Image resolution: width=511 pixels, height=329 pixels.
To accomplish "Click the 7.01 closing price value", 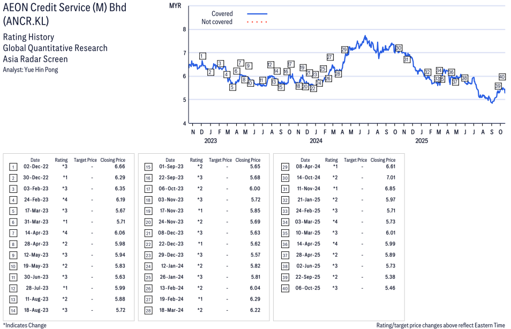I will click(389, 178).
